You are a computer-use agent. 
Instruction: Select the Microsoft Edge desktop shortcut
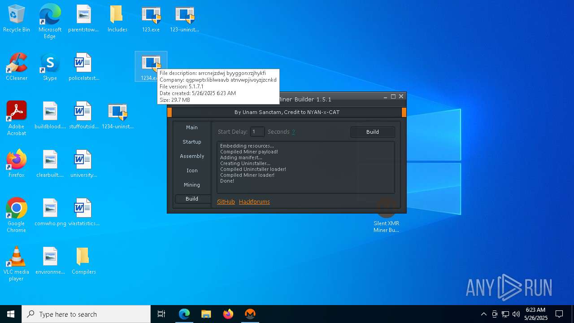click(50, 22)
